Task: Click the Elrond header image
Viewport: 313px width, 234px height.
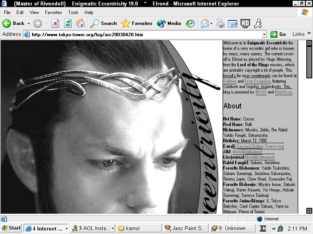Action: coord(112,127)
